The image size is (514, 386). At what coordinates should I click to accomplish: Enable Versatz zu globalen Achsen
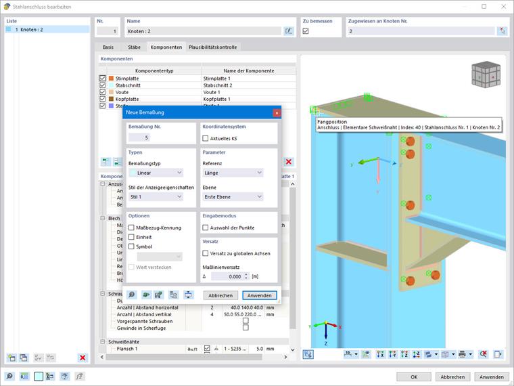pos(206,253)
